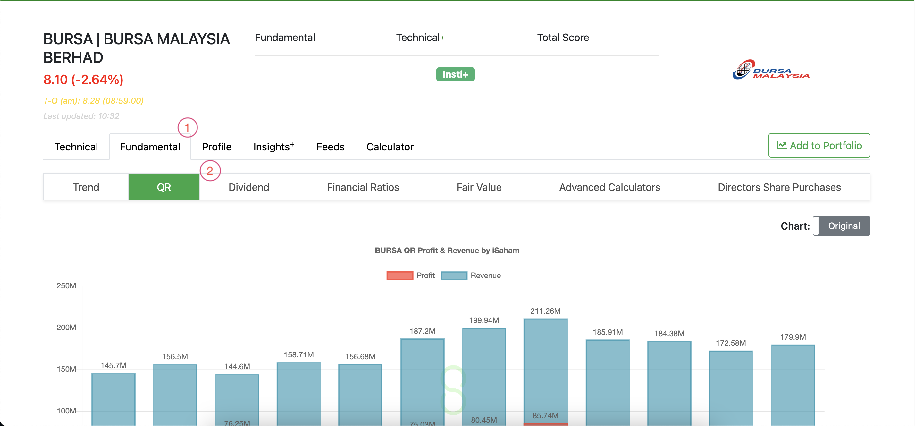This screenshot has width=915, height=426.
Task: Select the Trend sub-tab
Action: [86, 187]
